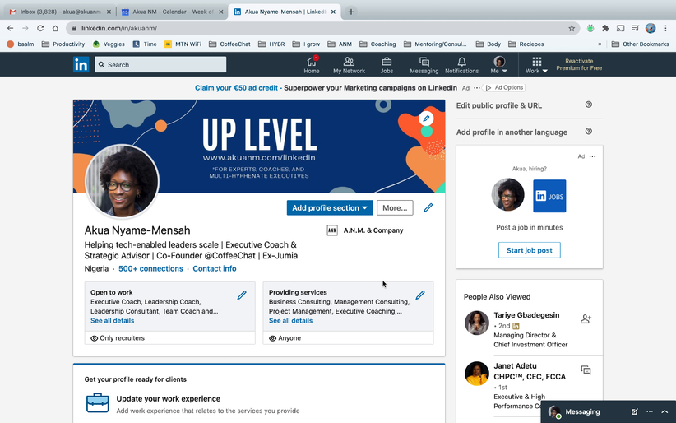Edit intro using pencil beside More button
676x423 pixels.
pyautogui.click(x=428, y=207)
